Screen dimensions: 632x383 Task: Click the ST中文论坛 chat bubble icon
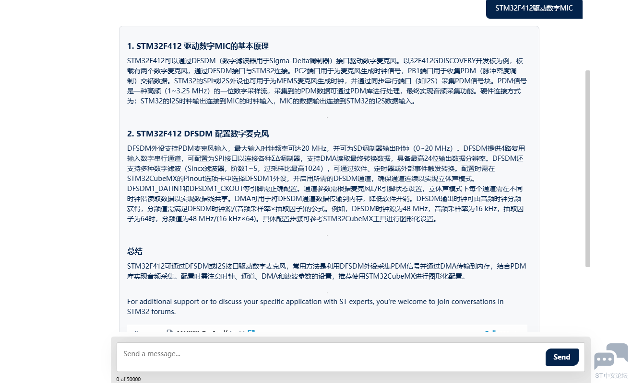611,356
